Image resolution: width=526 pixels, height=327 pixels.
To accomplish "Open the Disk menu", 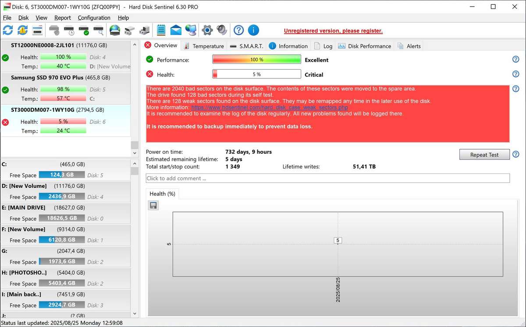I will point(23,18).
